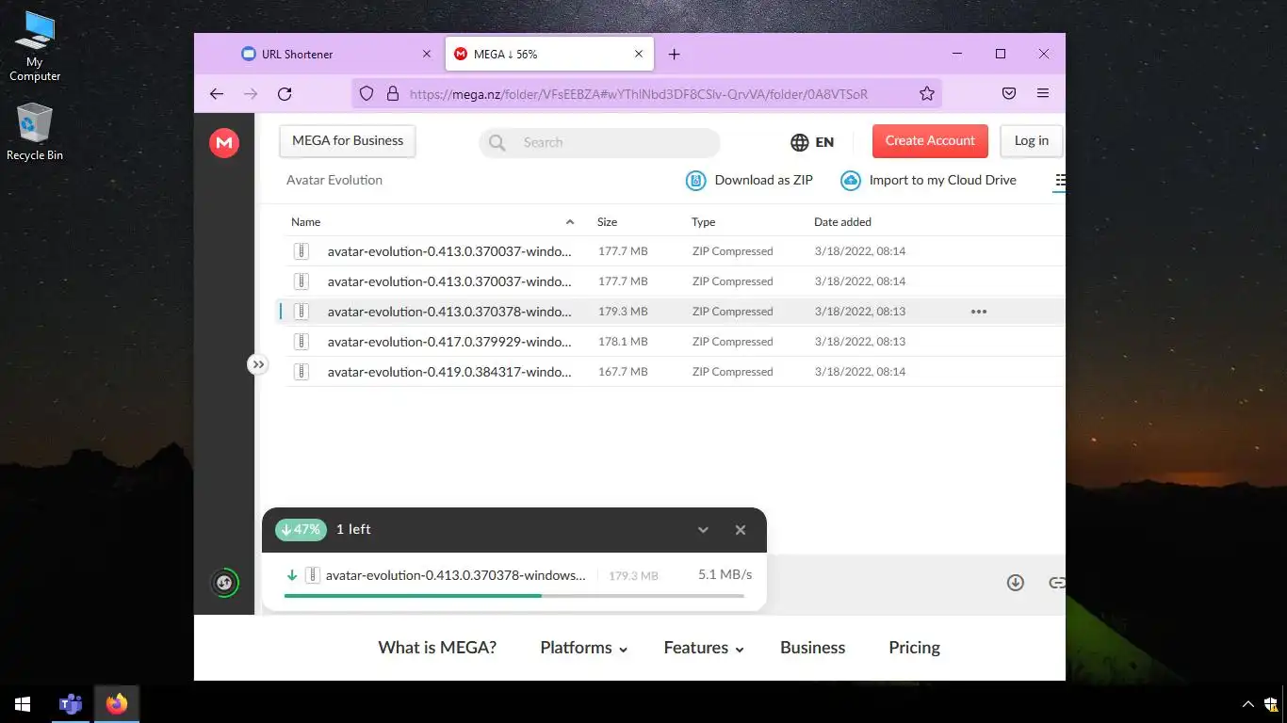Sort files by Name column header

[x=305, y=222]
